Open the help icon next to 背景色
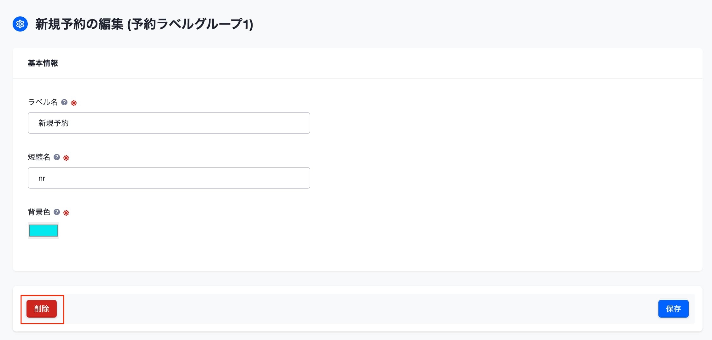This screenshot has width=712, height=340. point(57,212)
